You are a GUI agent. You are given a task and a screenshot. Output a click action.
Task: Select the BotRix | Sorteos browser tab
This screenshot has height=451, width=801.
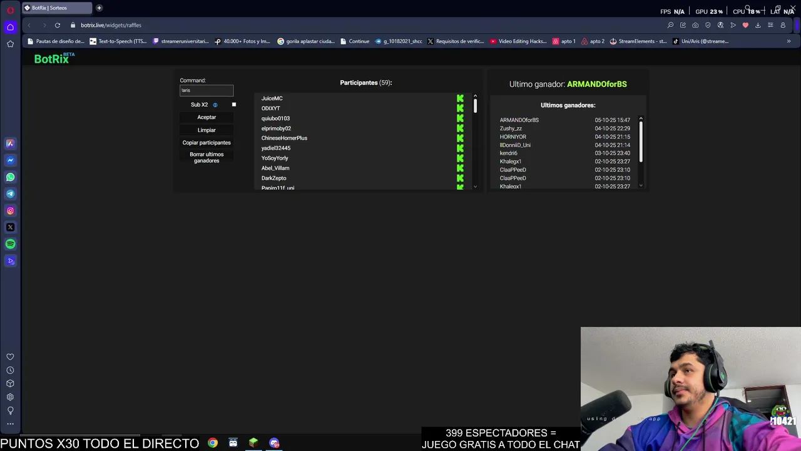point(56,8)
